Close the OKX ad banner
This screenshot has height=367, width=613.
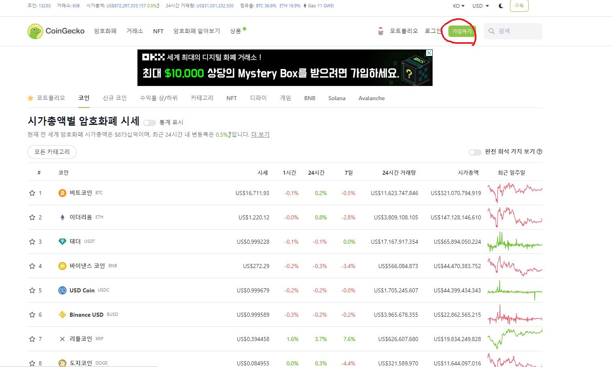(x=429, y=53)
